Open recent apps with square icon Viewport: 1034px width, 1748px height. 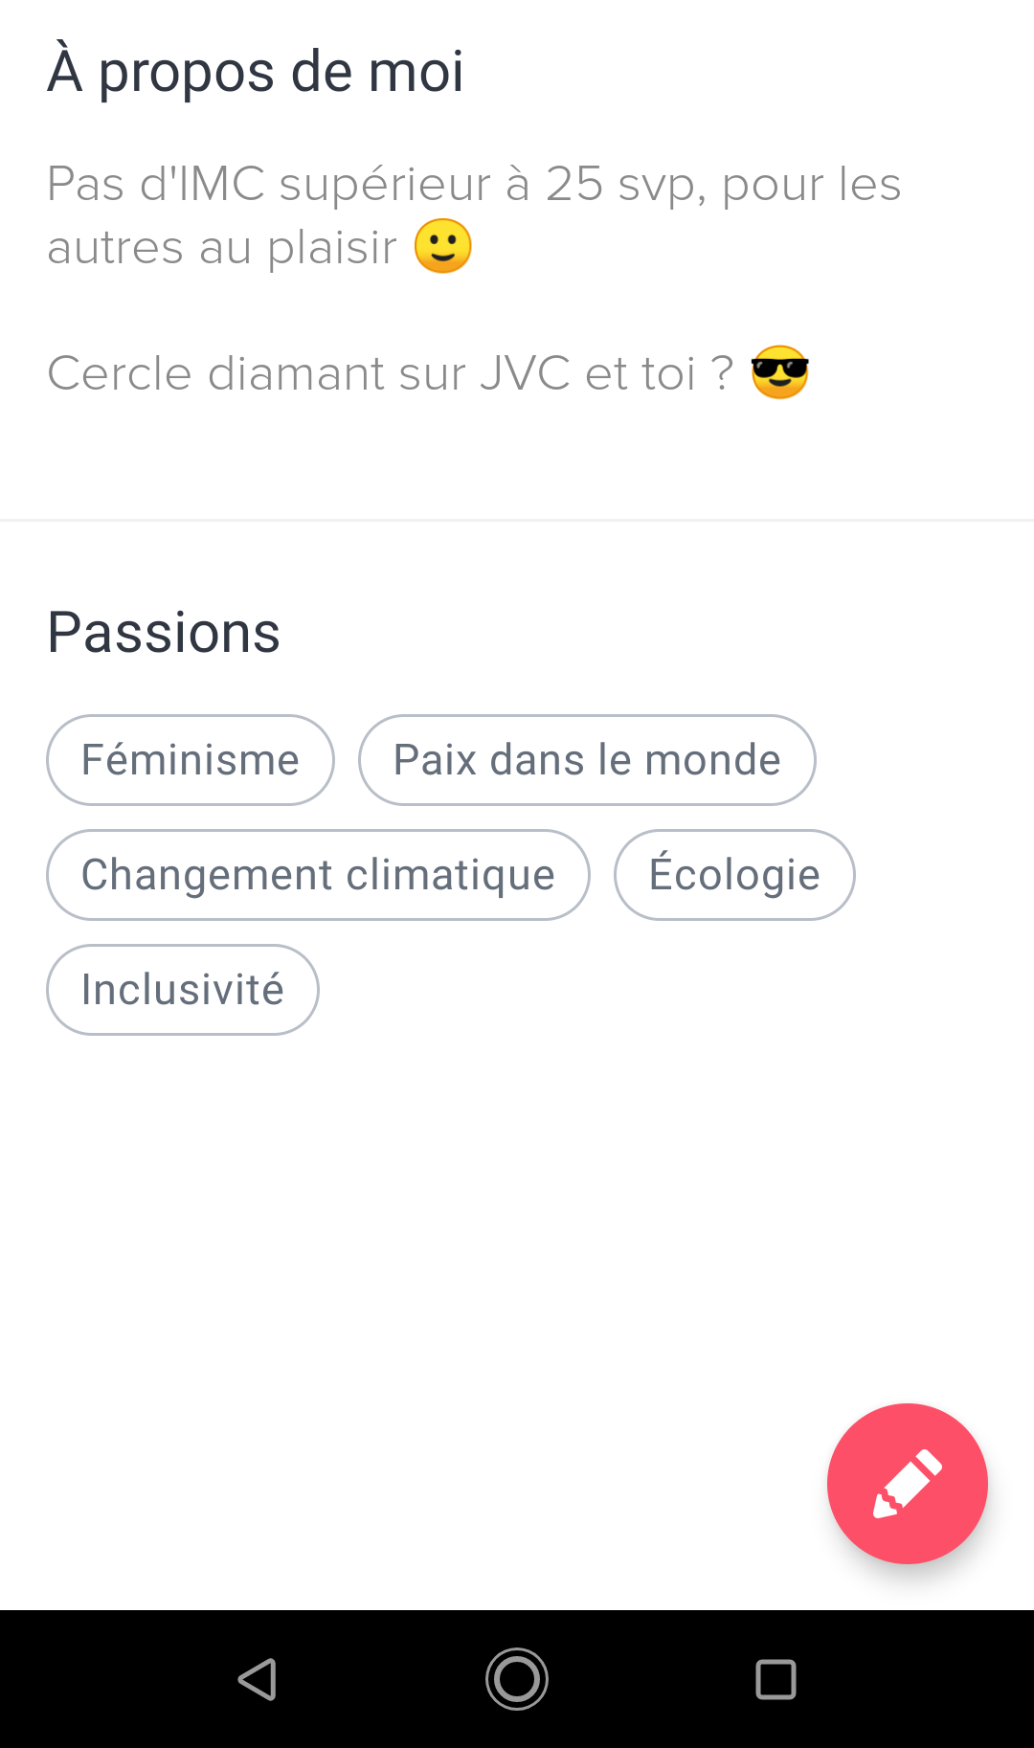[775, 1678]
